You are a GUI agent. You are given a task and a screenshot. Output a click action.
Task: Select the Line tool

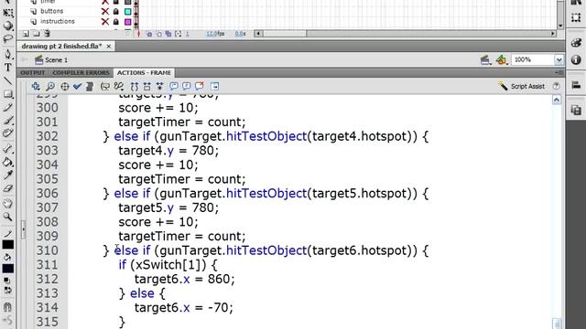[x=8, y=80]
